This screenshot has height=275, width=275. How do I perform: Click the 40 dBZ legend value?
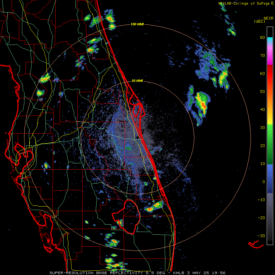(x=262, y=110)
